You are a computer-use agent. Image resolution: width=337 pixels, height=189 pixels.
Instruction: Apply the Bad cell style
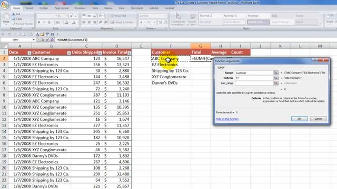coord(281,16)
